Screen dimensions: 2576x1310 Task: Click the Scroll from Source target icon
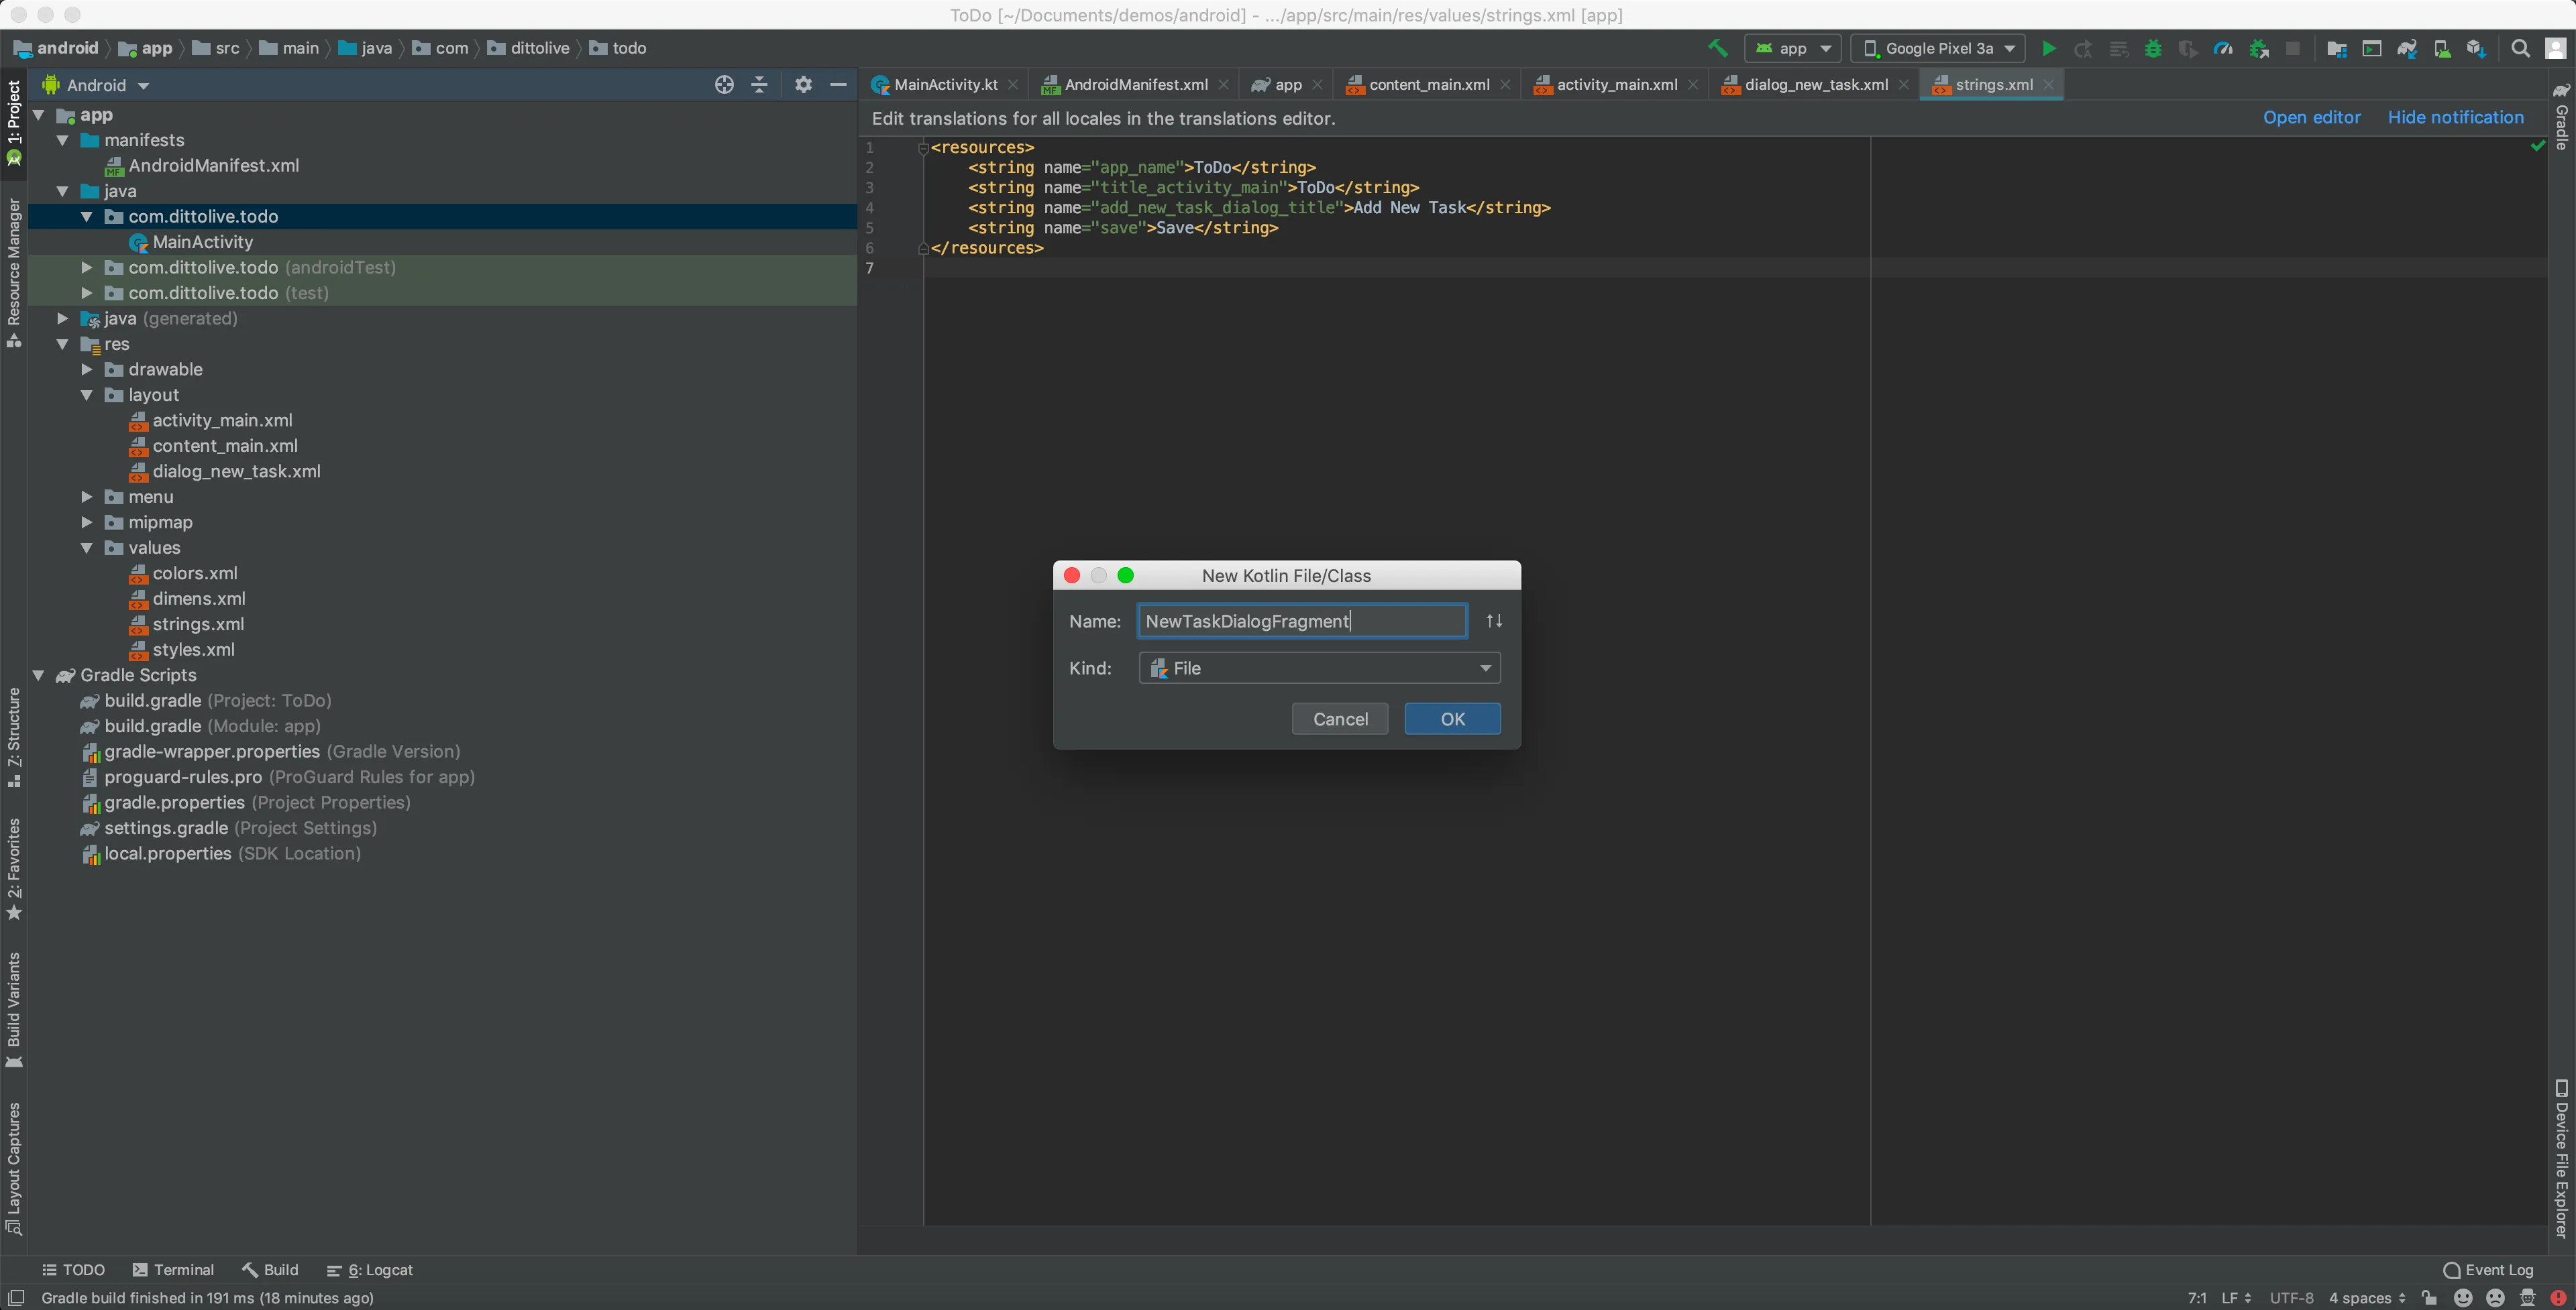click(724, 85)
